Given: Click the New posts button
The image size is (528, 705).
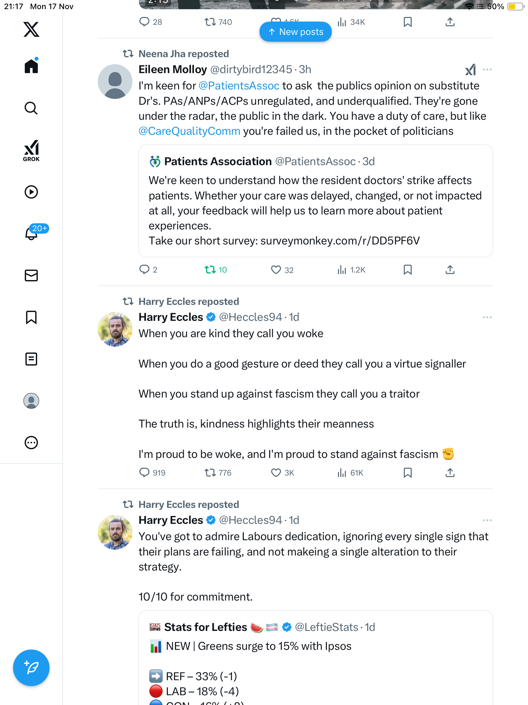Looking at the screenshot, I should (296, 32).
